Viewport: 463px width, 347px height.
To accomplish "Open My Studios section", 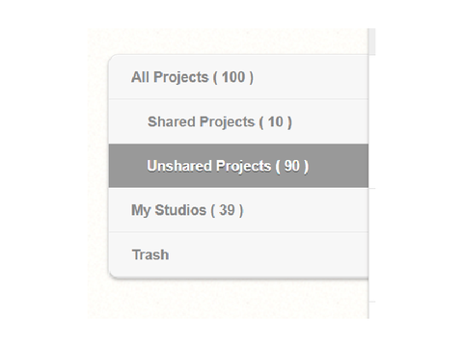I will coord(238,210).
